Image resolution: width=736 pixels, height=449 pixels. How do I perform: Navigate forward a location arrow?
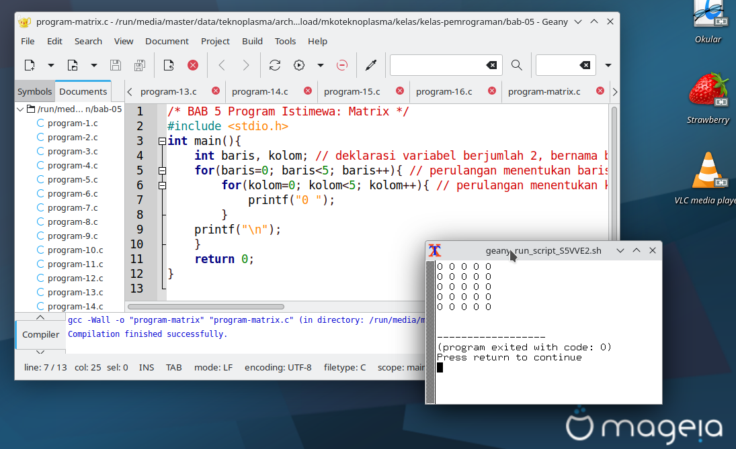(245, 65)
